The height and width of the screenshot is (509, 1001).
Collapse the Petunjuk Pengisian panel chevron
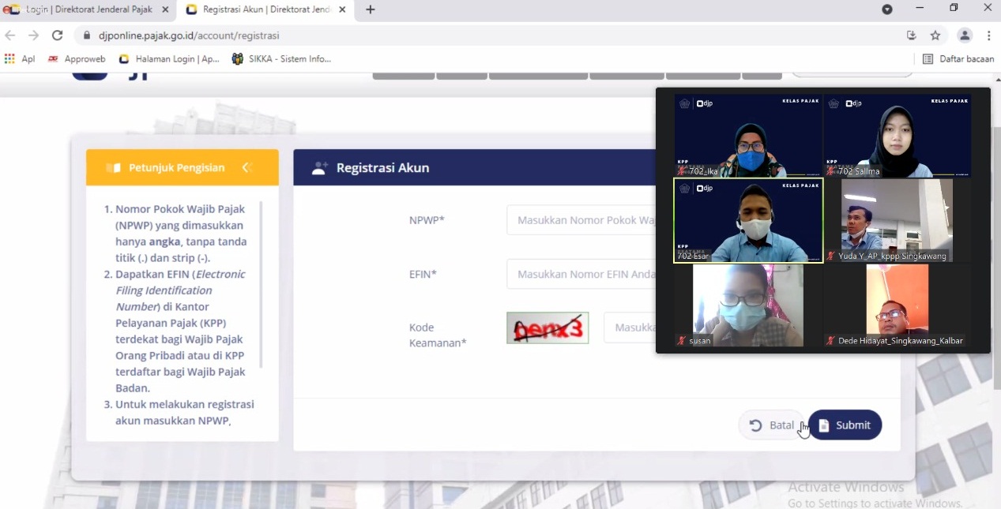pos(246,167)
